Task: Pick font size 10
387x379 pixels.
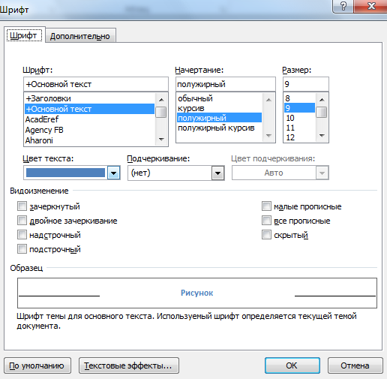Action: tap(299, 118)
